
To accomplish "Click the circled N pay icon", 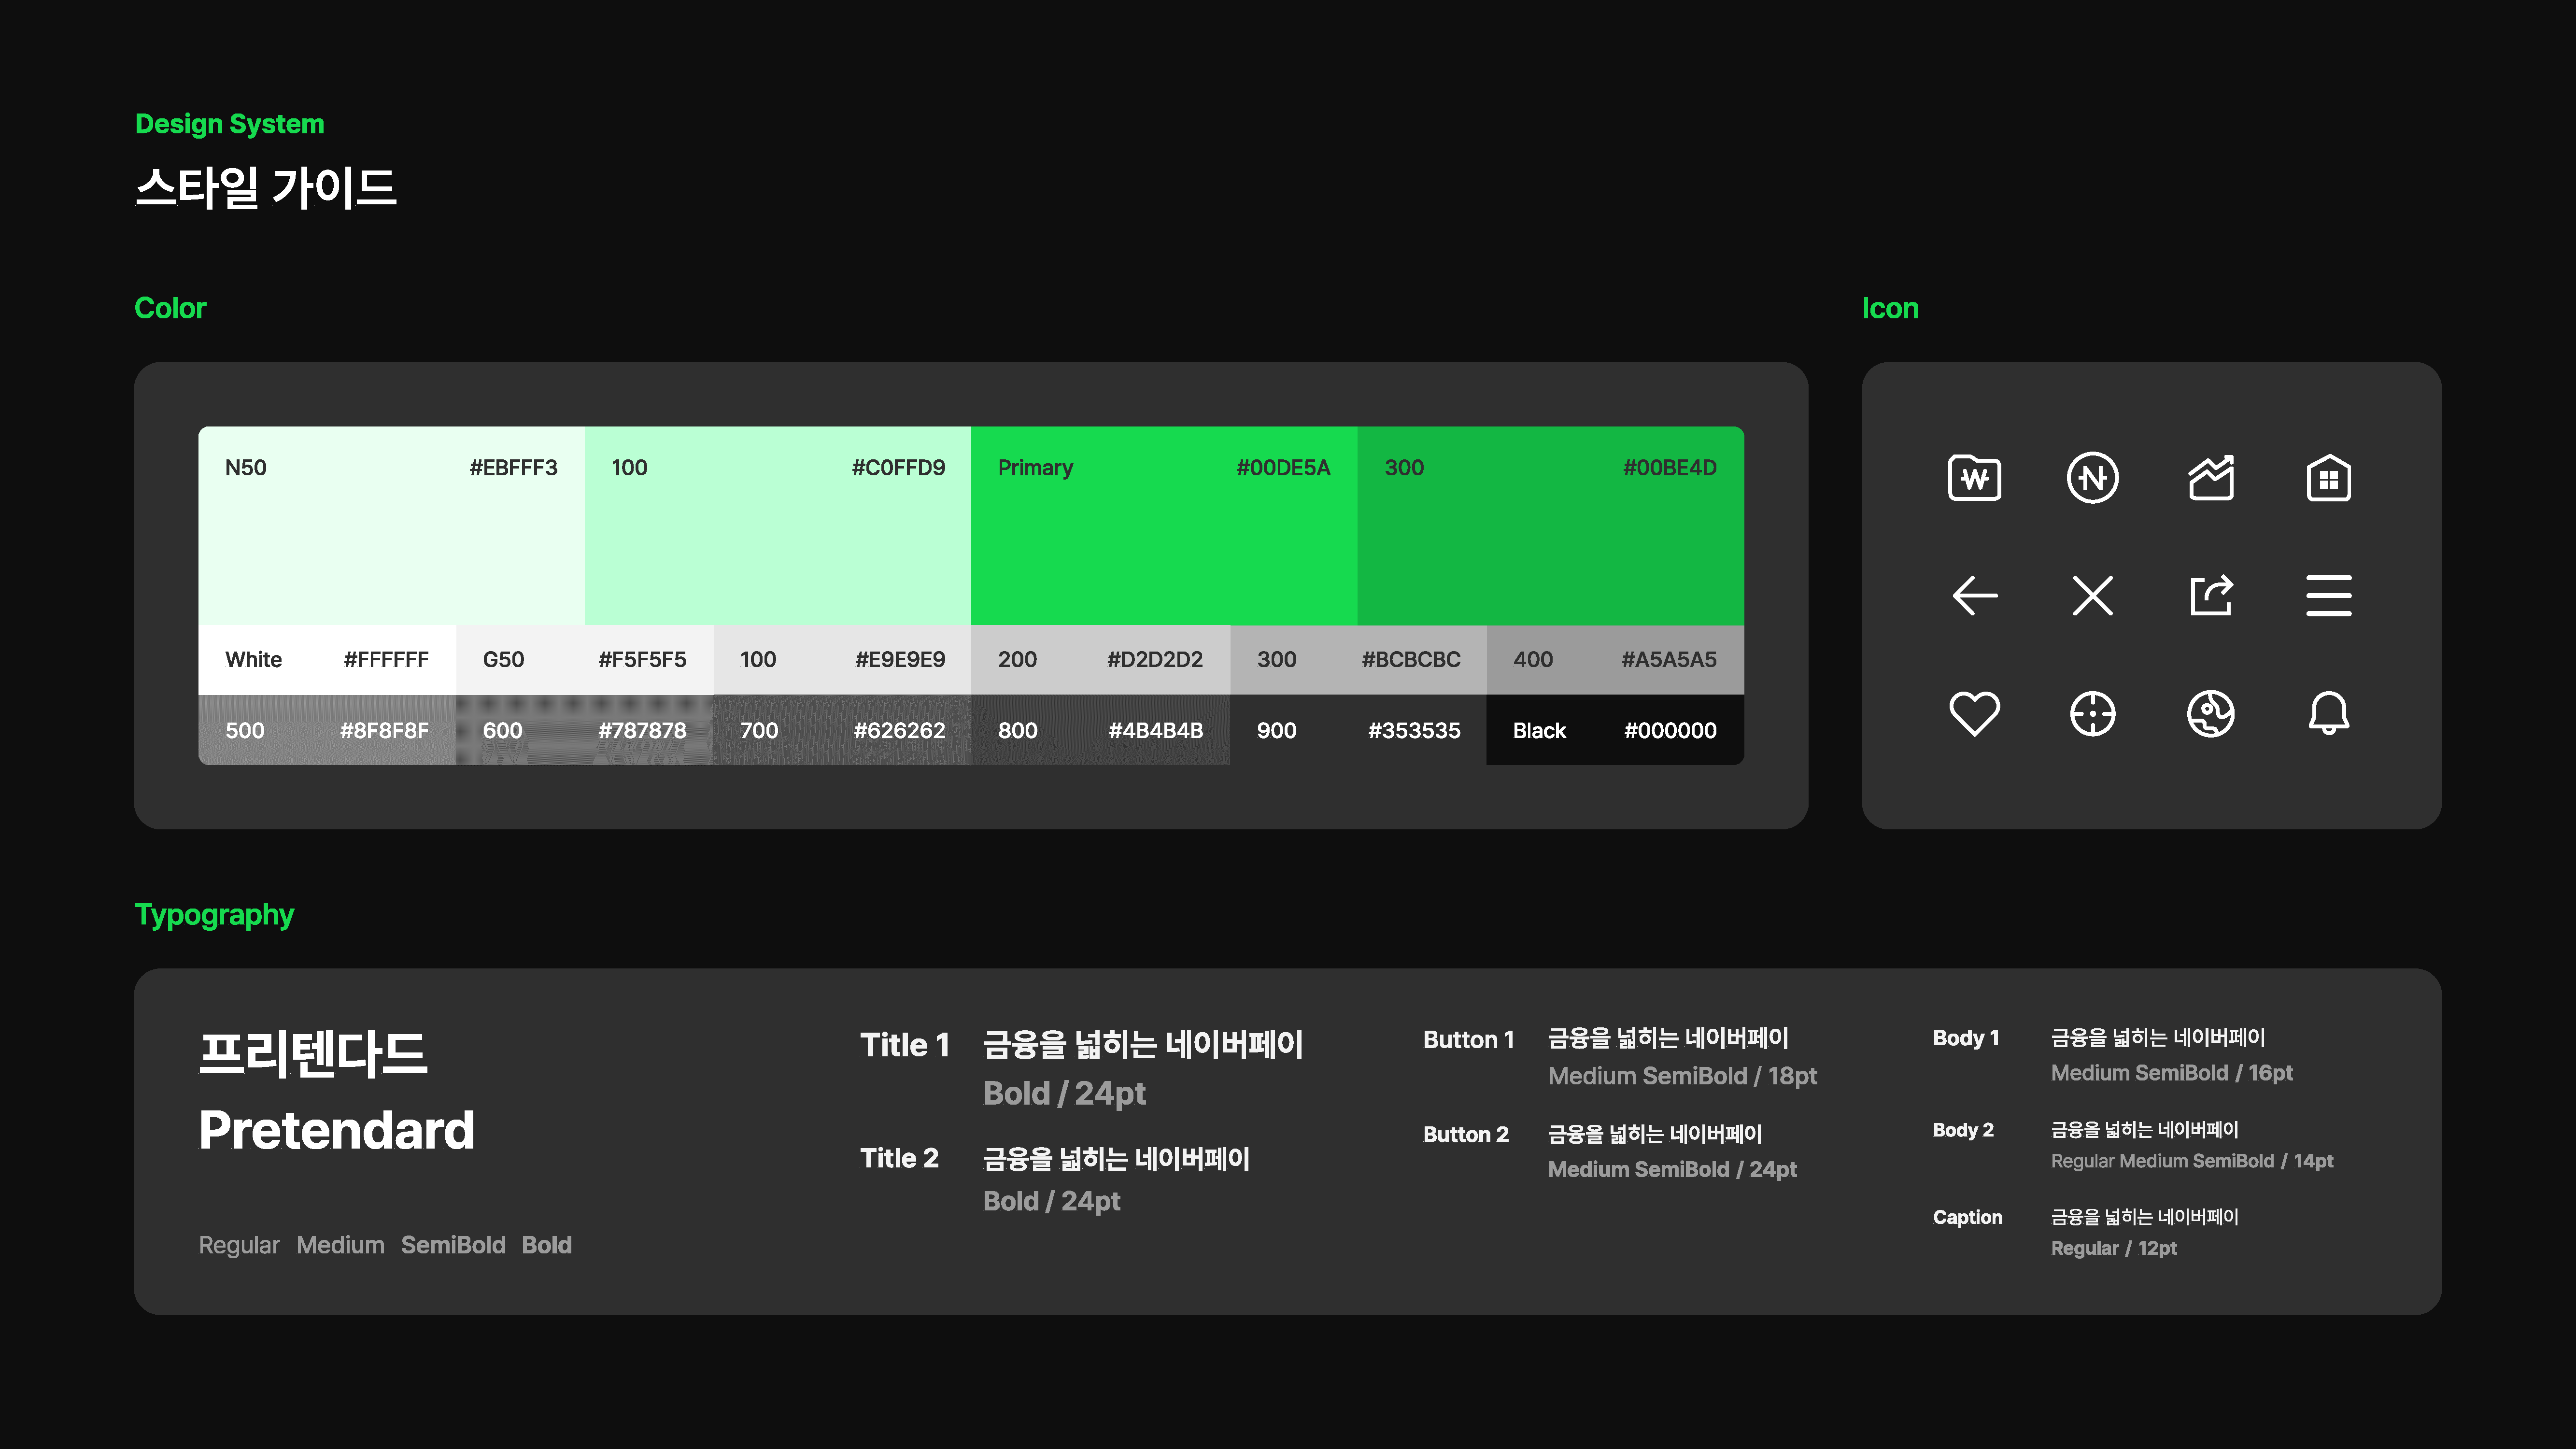I will point(2092,478).
